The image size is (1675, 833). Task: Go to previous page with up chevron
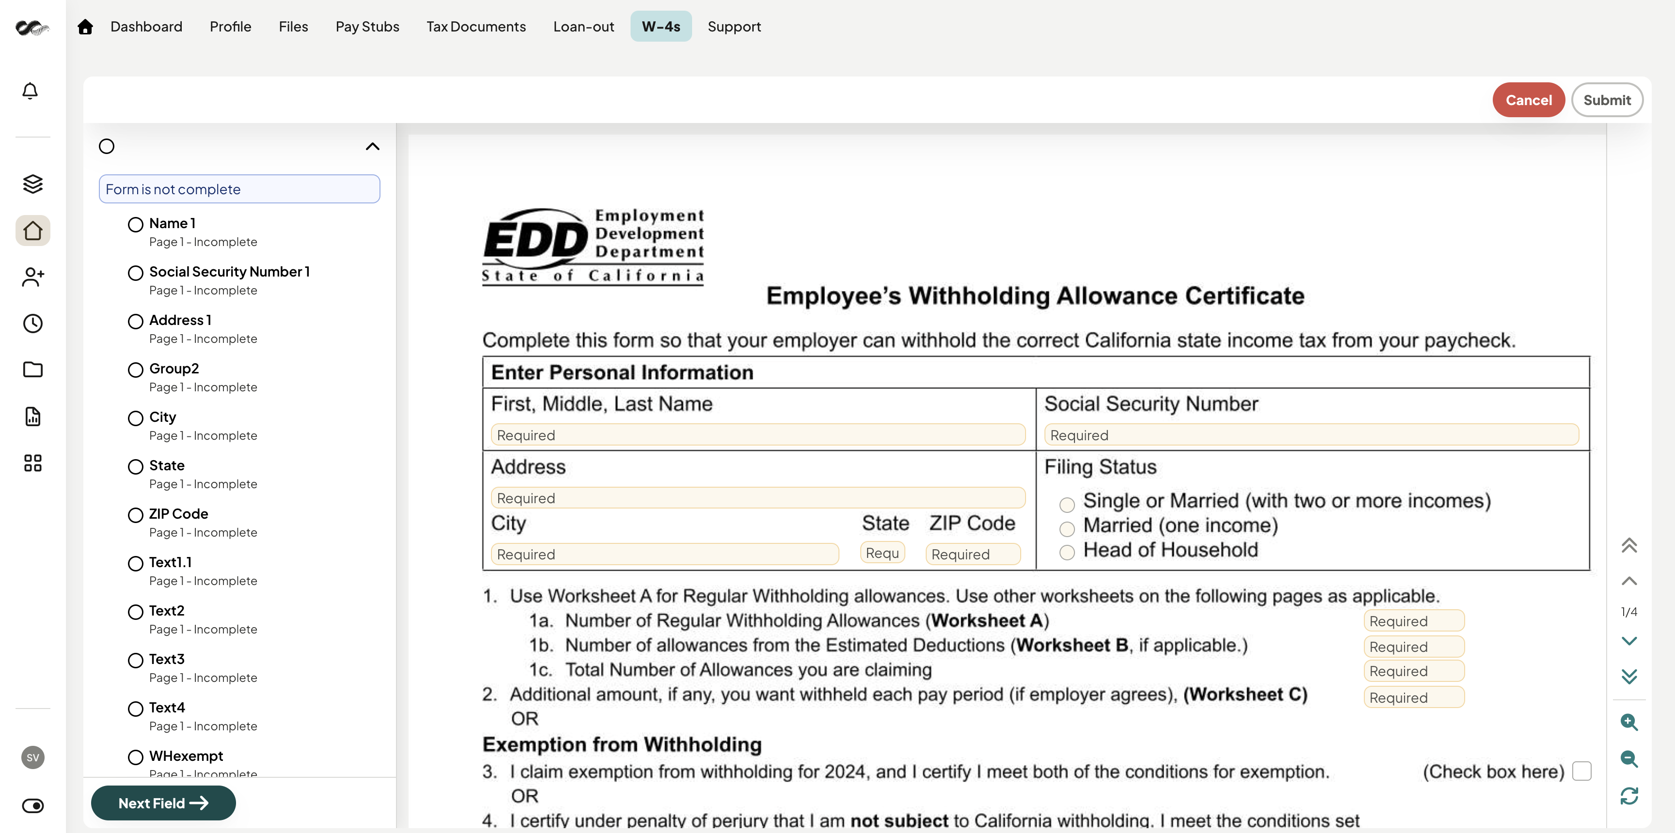(x=1629, y=581)
